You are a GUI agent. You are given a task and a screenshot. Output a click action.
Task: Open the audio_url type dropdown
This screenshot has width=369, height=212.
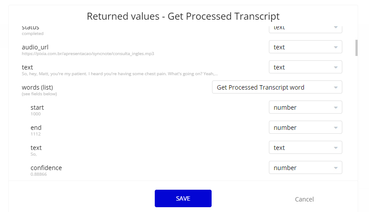coord(306,47)
